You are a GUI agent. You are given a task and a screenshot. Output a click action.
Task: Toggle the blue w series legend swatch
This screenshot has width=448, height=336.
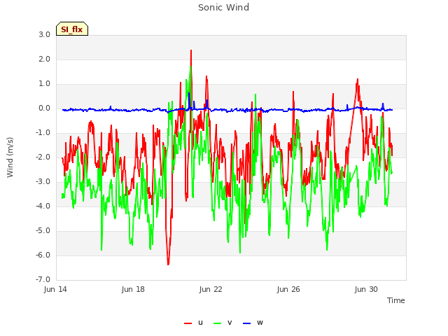(247, 323)
